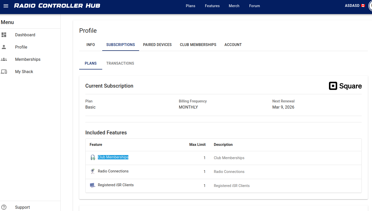Click the Dashboard grid icon in sidebar
The width and height of the screenshot is (372, 211).
point(4,35)
